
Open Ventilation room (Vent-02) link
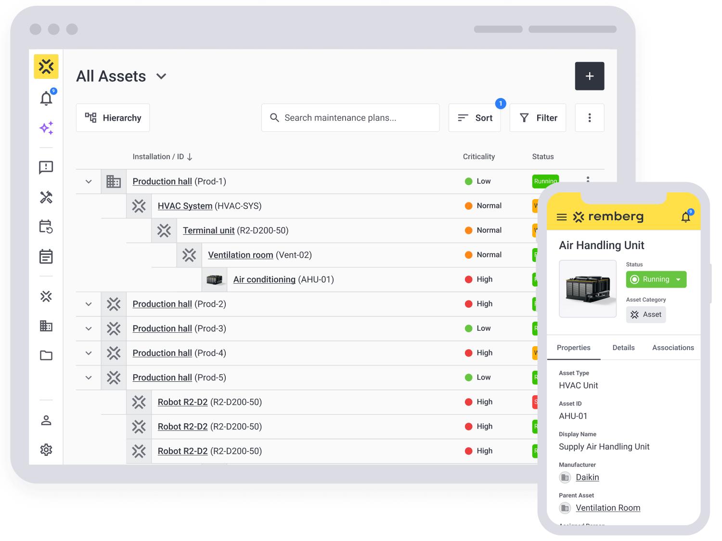(x=240, y=255)
